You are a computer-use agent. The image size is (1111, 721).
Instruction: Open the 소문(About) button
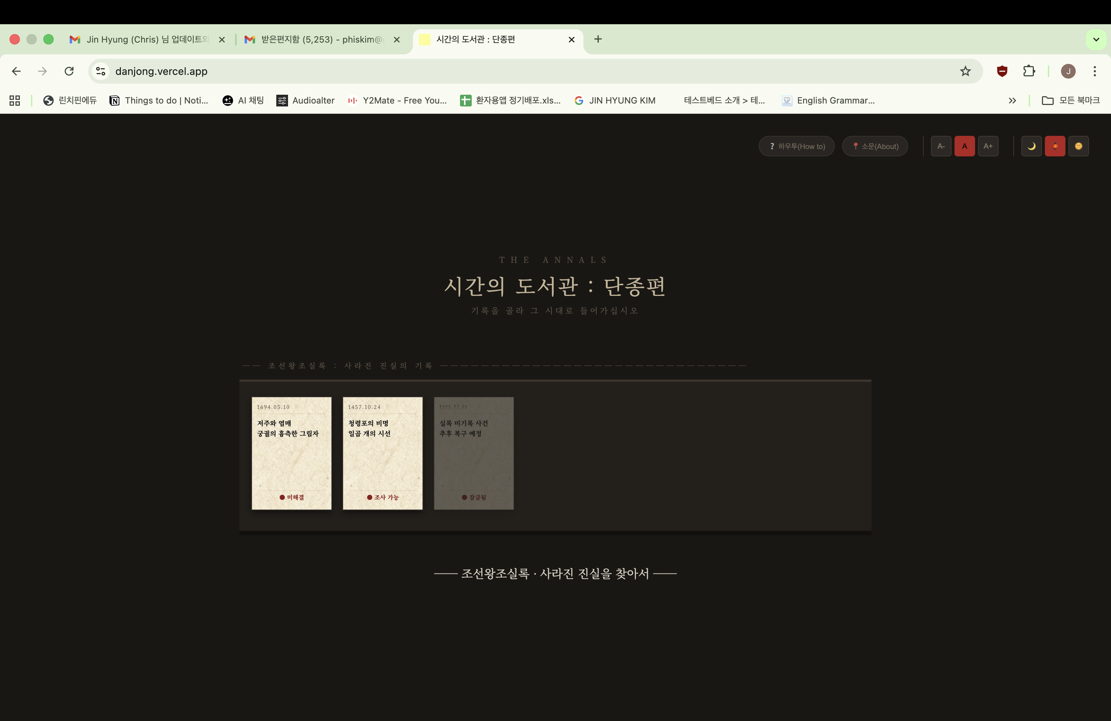pos(875,146)
